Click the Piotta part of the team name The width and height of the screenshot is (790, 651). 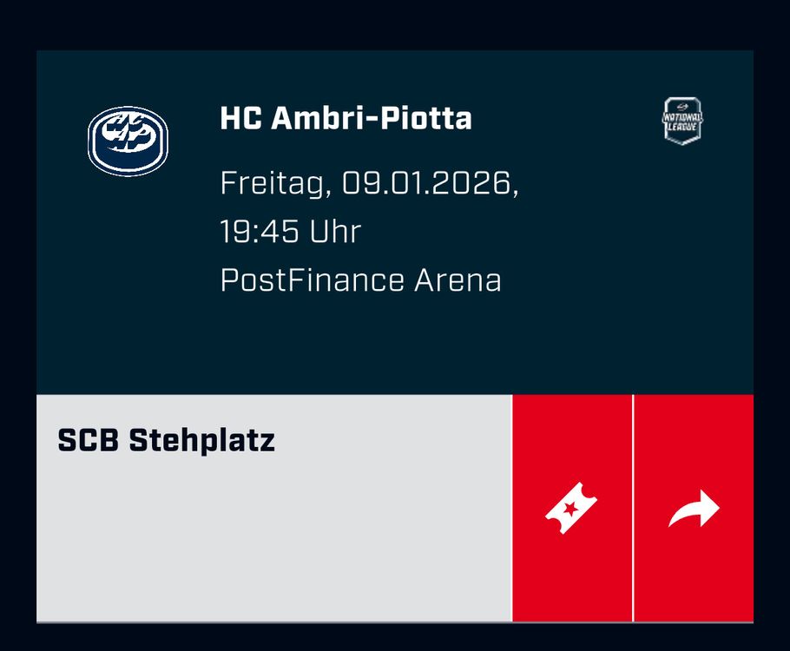[x=425, y=118]
